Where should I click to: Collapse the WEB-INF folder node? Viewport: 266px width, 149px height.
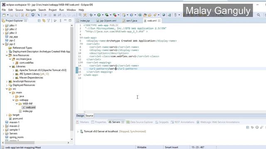17,104
